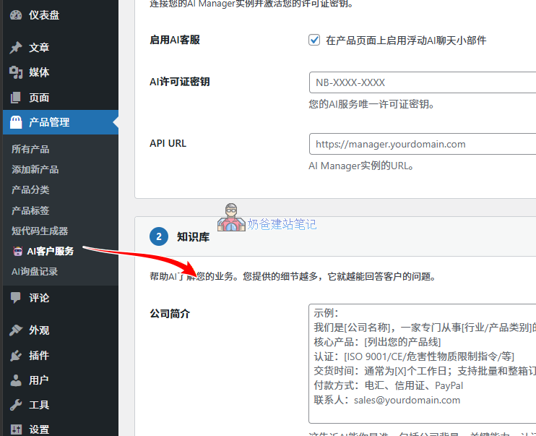Click the plugin icon beside 插件
Screen dimensions: 536x436
click(16, 356)
